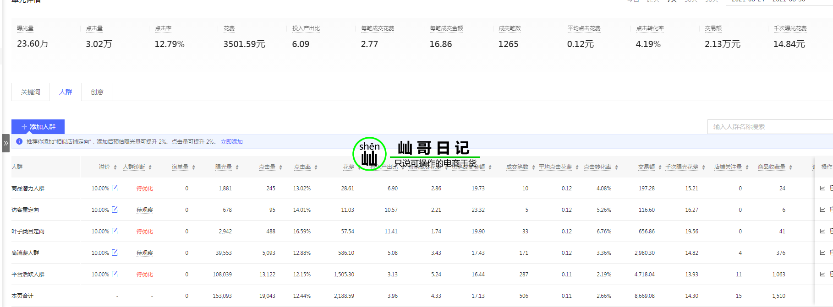
Task: Sort the list by 商品收藏量
Action: point(790,167)
